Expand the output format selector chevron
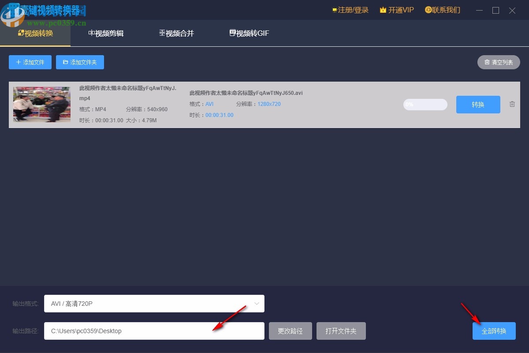Screen dimensions: 529x353 point(257,304)
